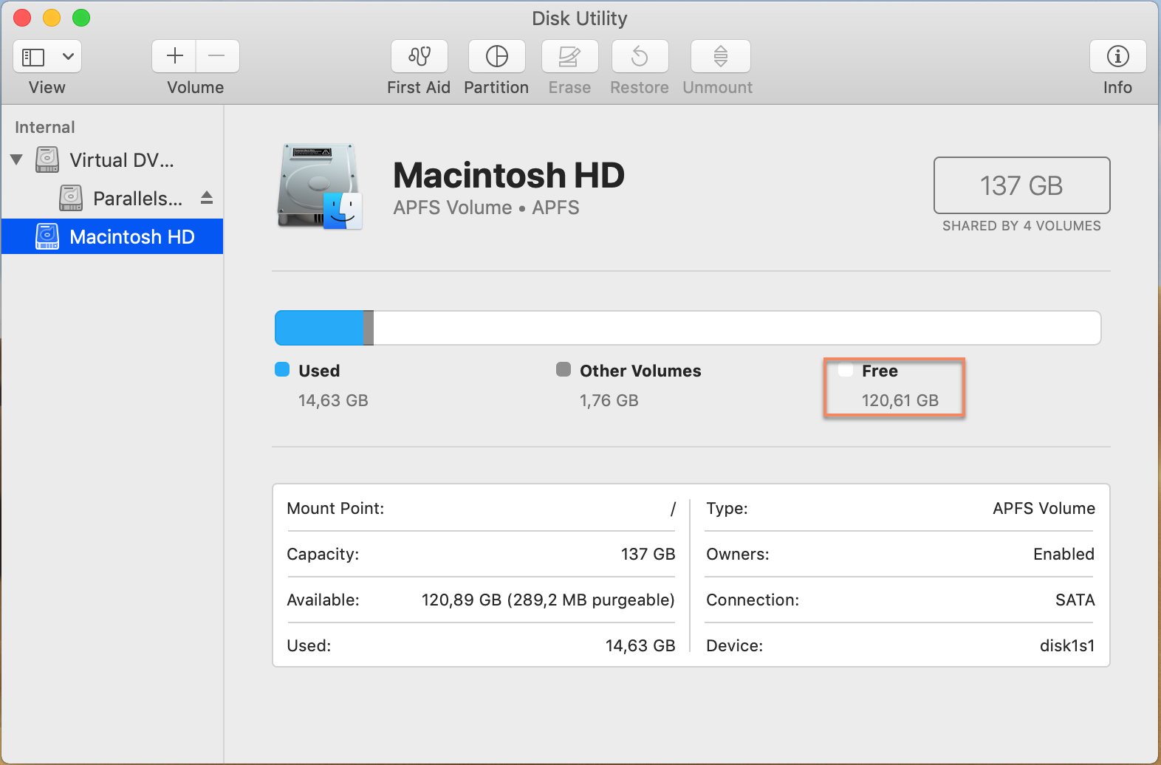Click the Other Volumes legend label

pyautogui.click(x=640, y=371)
